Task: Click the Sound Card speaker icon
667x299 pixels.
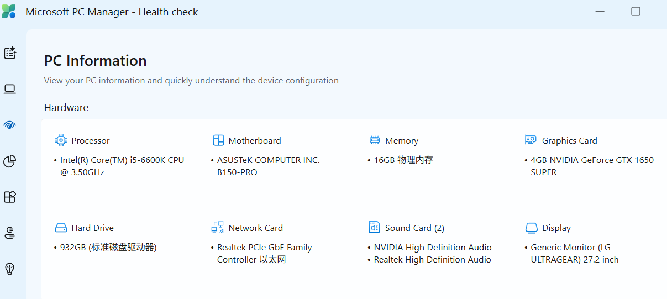Action: click(374, 227)
